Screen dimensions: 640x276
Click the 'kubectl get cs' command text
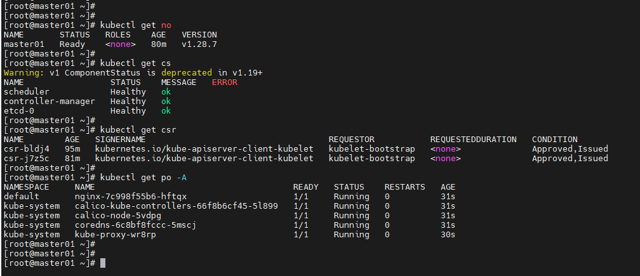tap(135, 63)
